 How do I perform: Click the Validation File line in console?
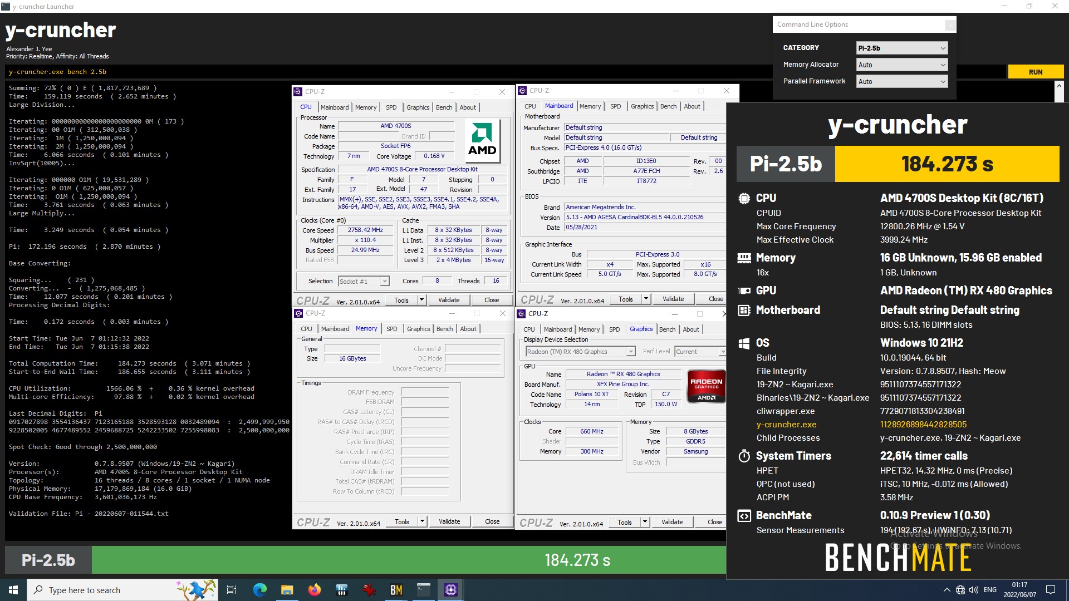pyautogui.click(x=89, y=514)
